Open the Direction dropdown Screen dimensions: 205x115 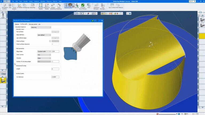coord(44,58)
